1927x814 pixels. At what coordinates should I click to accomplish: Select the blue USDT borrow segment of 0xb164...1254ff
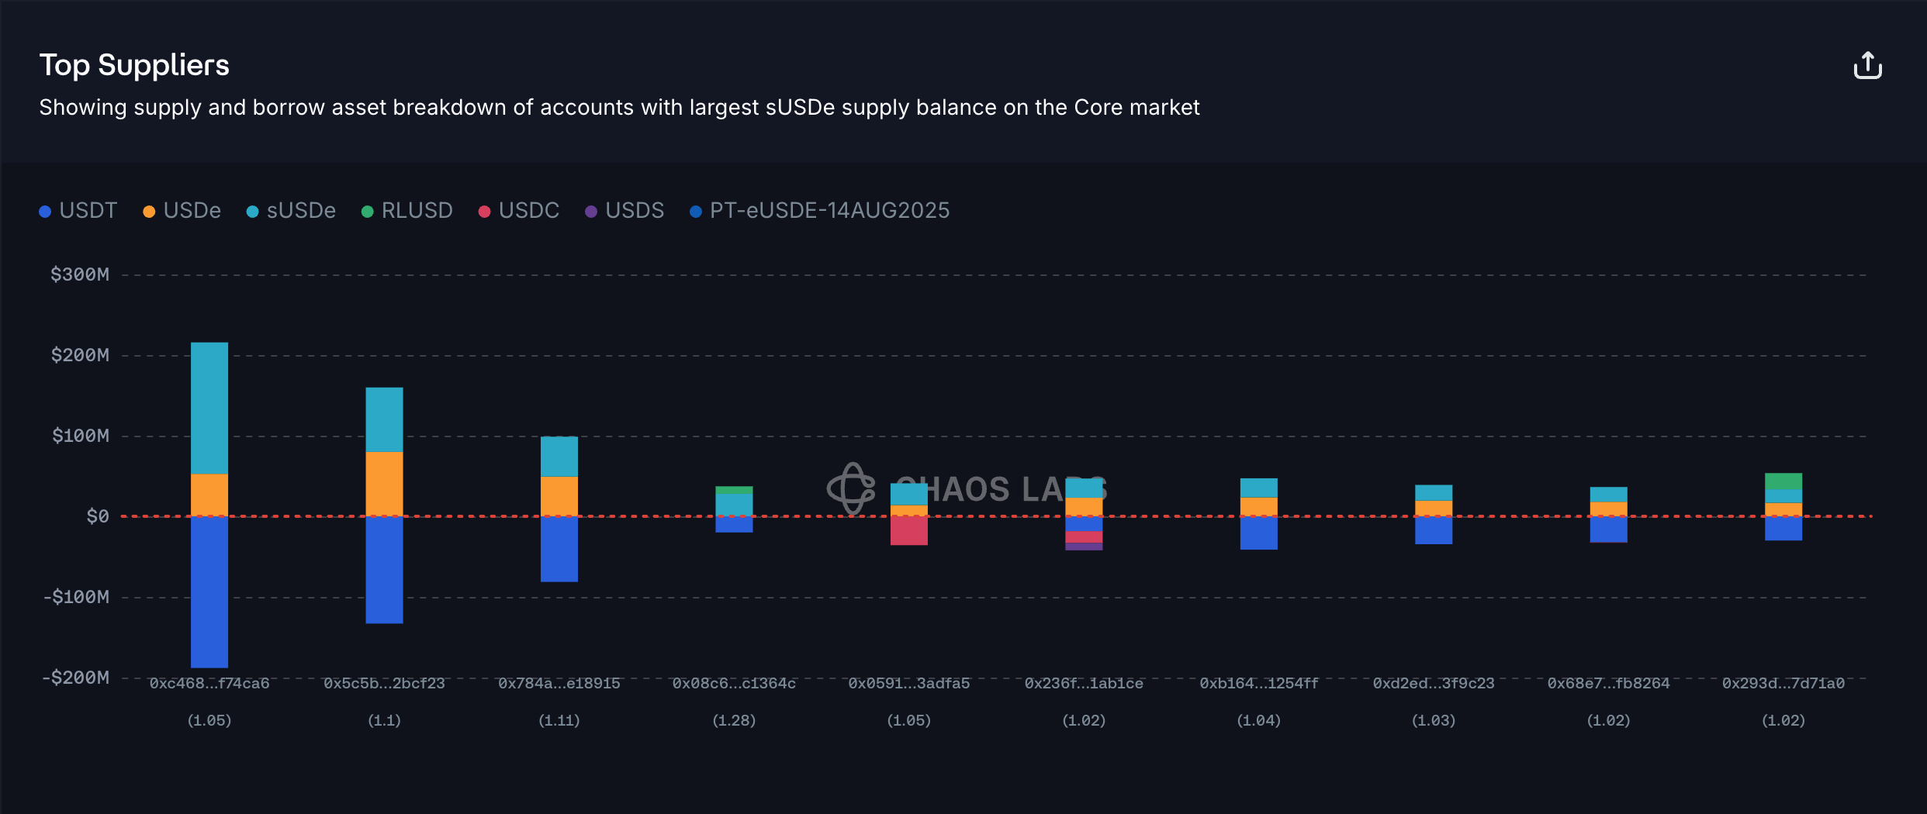1259,533
